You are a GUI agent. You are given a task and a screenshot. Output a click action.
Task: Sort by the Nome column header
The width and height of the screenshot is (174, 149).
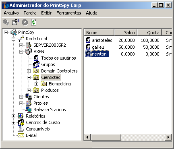tap(99, 32)
